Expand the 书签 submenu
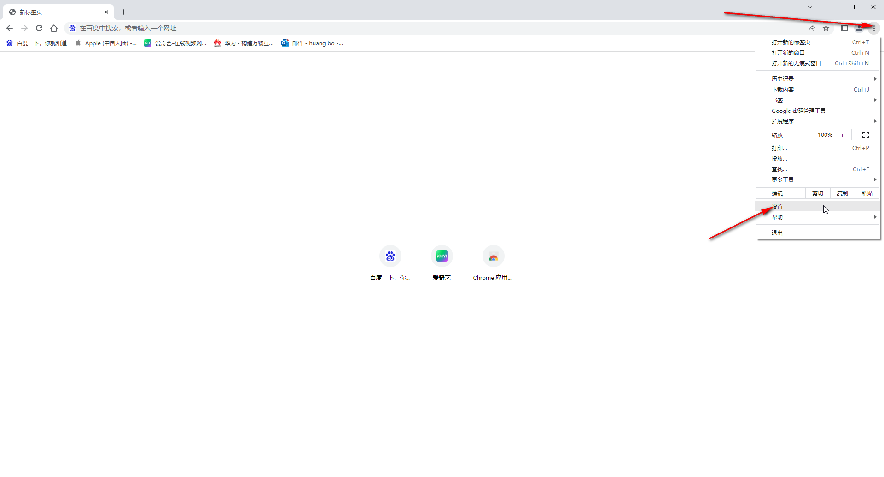 click(x=818, y=100)
